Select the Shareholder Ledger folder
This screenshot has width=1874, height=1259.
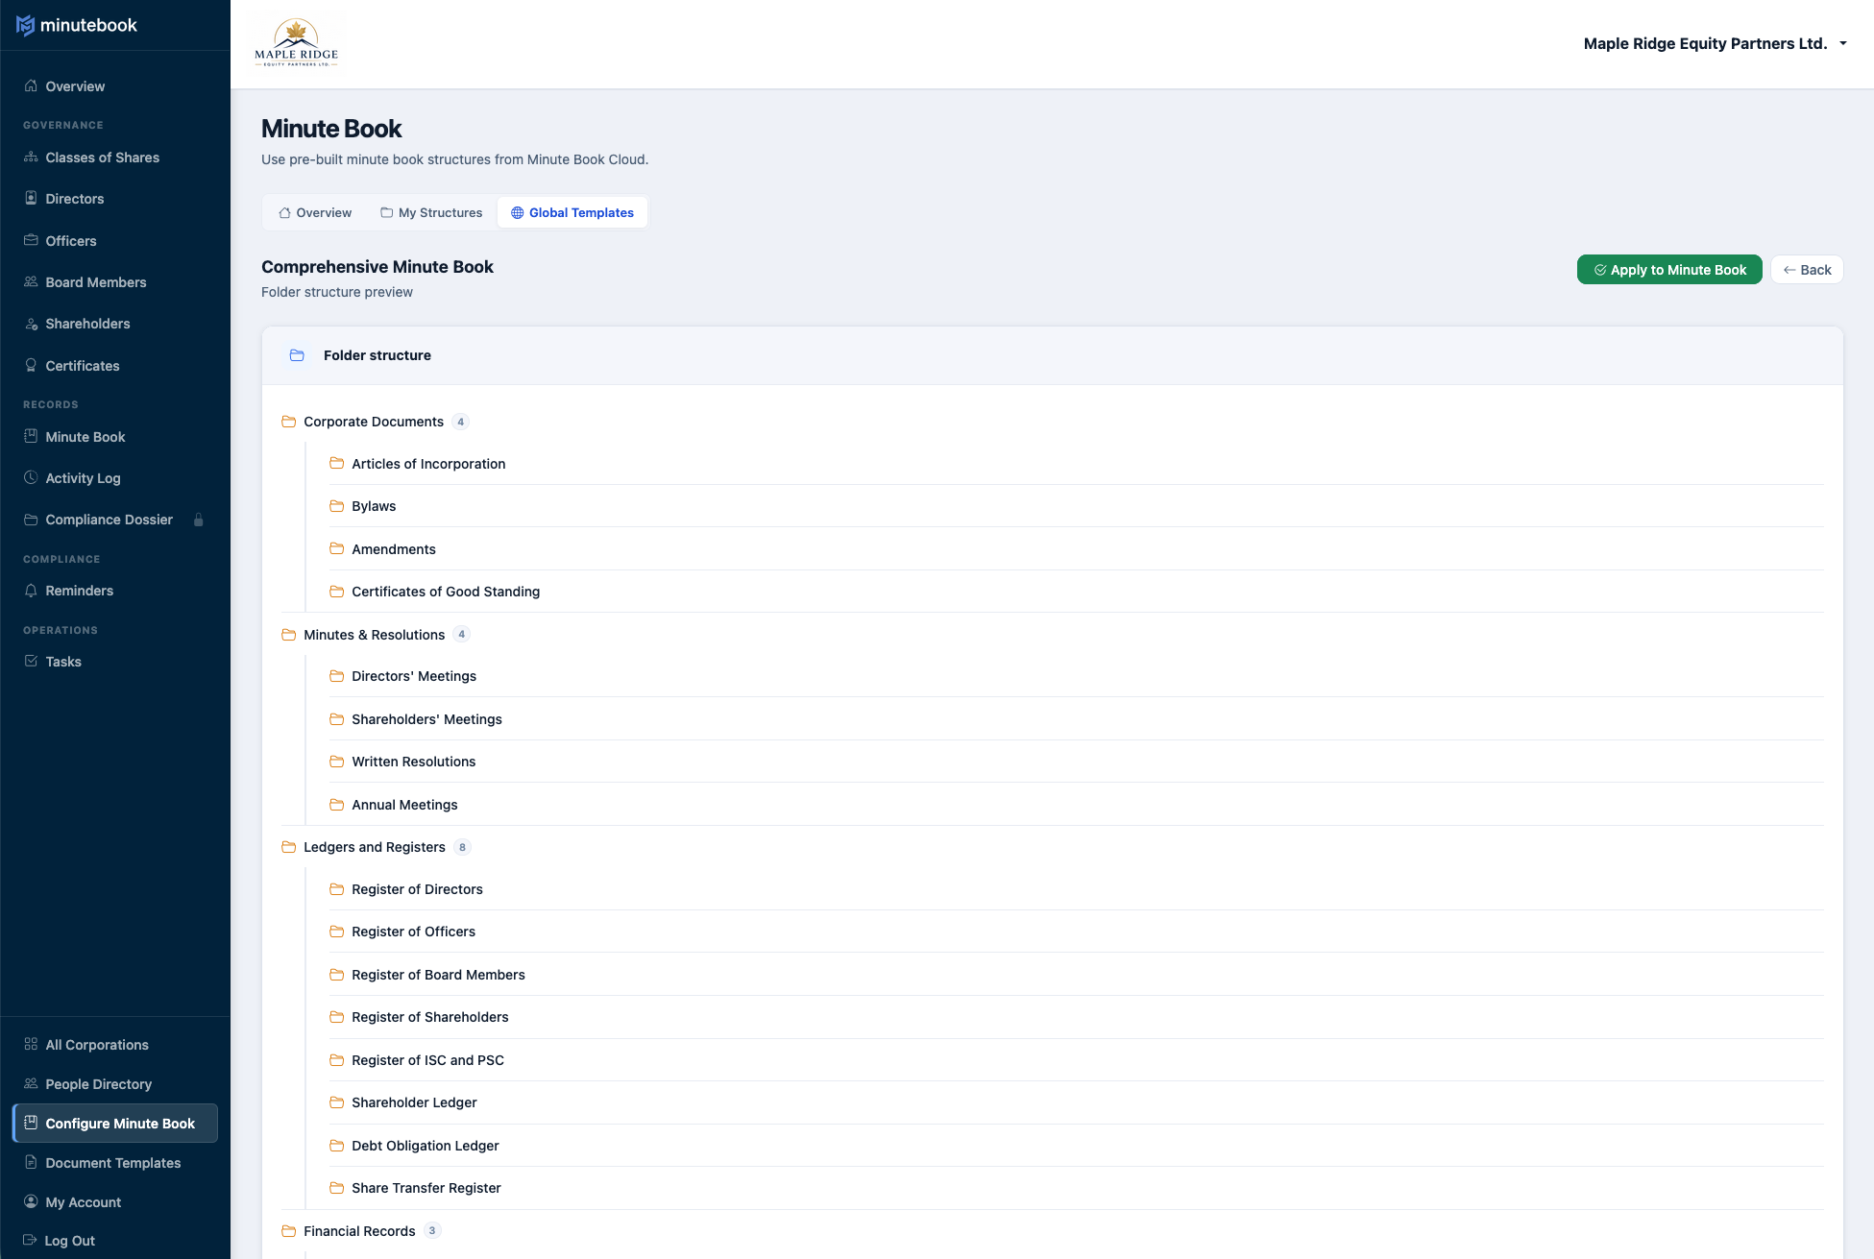pos(414,1102)
